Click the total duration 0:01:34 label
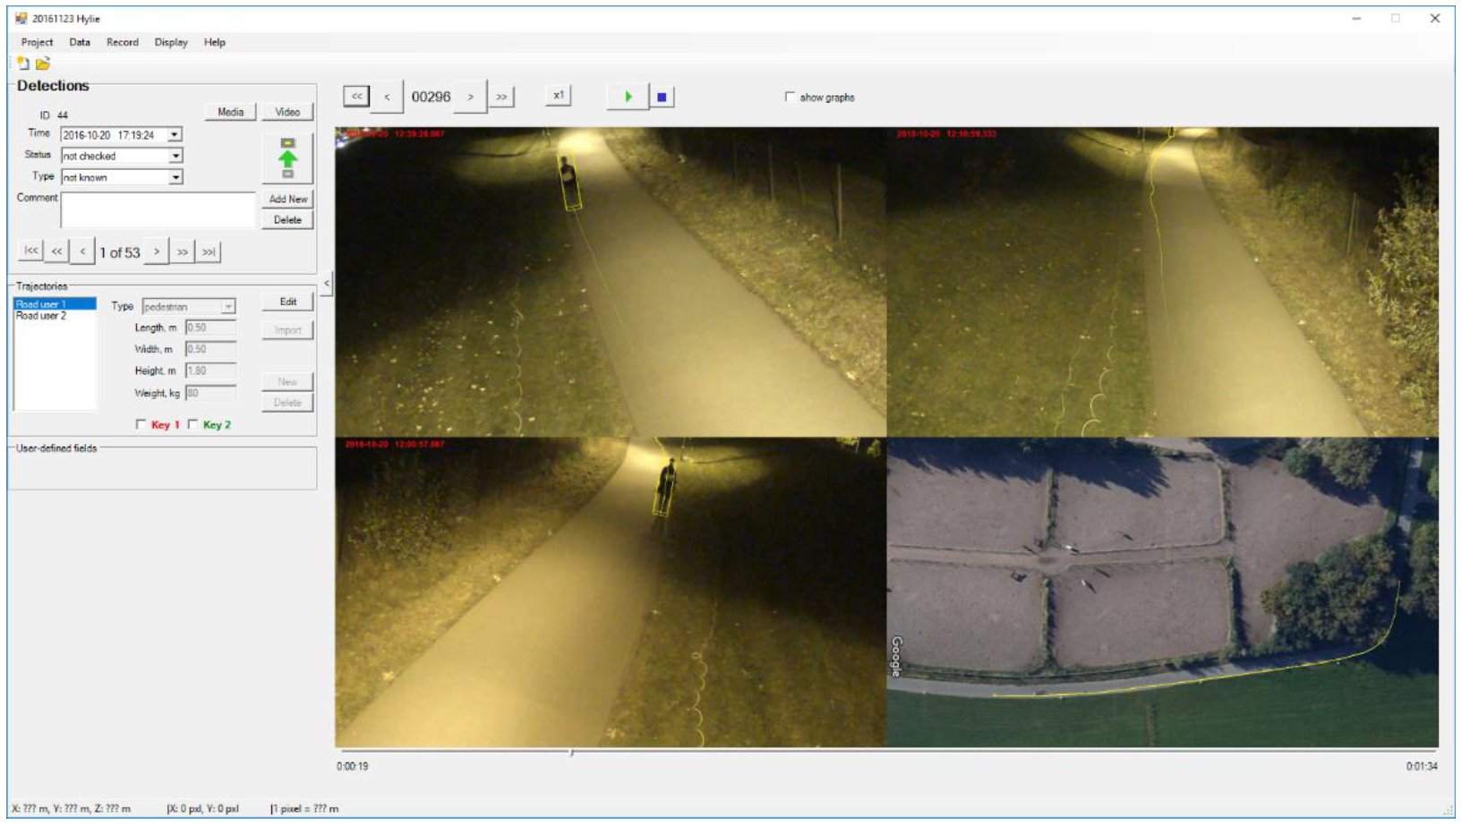The height and width of the screenshot is (825, 1462). (1422, 766)
